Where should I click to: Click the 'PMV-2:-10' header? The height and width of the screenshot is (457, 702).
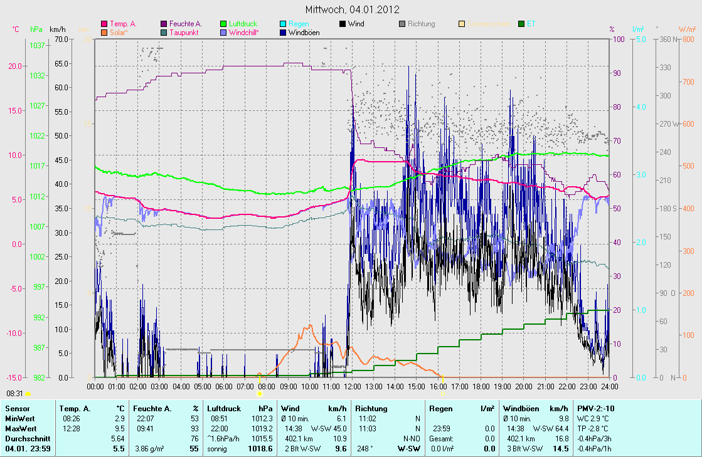tap(595, 409)
